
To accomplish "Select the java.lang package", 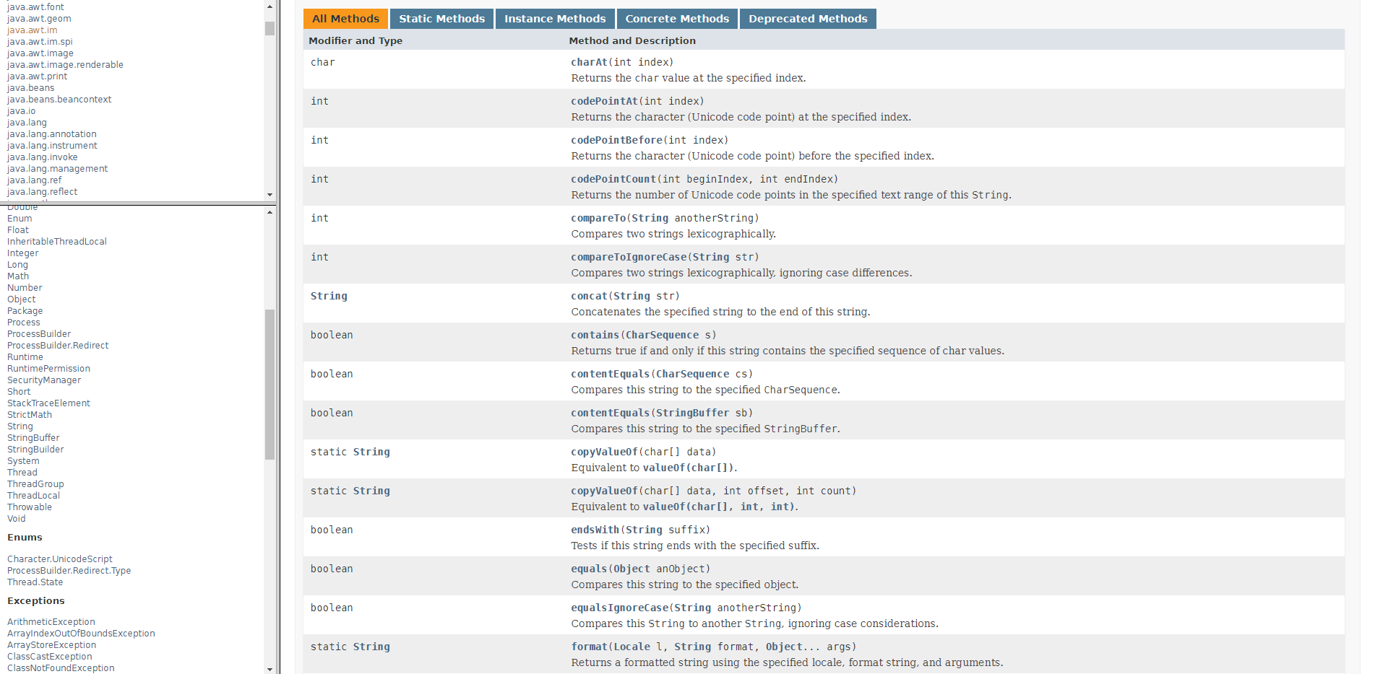I will 27,123.
